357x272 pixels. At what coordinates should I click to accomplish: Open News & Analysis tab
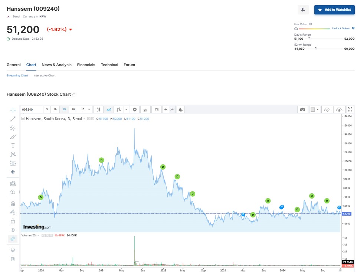(x=56, y=65)
